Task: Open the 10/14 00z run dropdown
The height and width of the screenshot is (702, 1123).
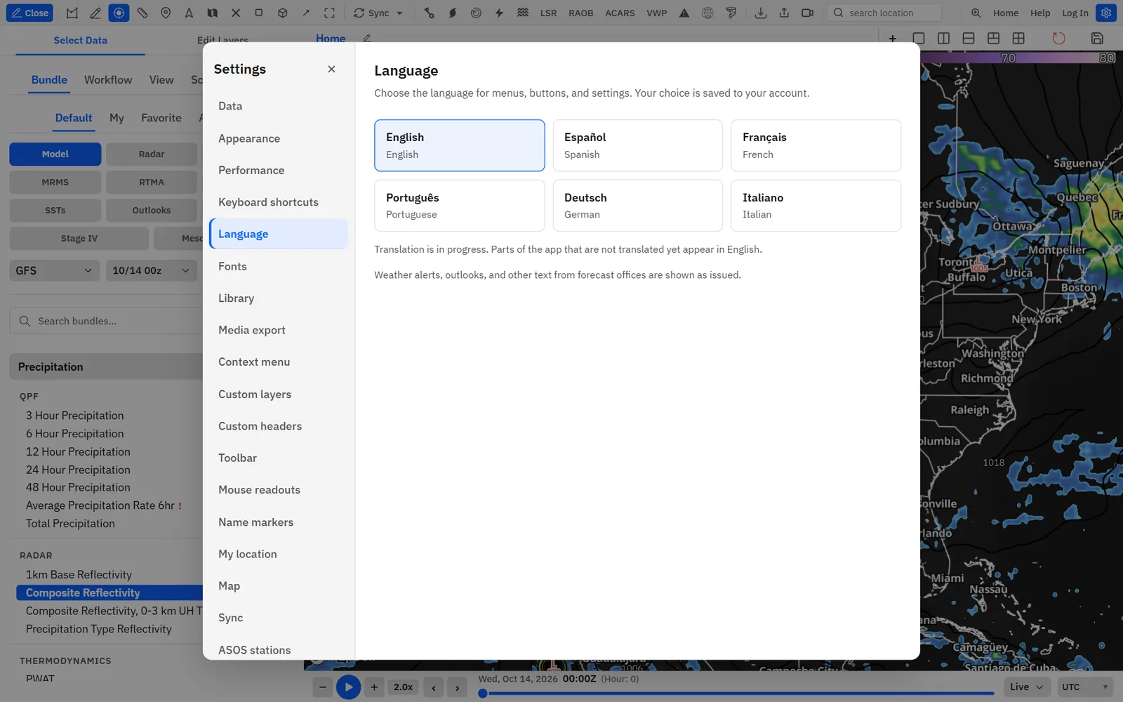Action: [151, 270]
